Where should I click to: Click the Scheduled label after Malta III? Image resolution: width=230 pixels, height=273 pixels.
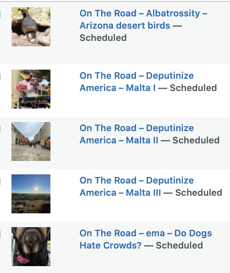tap(199, 193)
